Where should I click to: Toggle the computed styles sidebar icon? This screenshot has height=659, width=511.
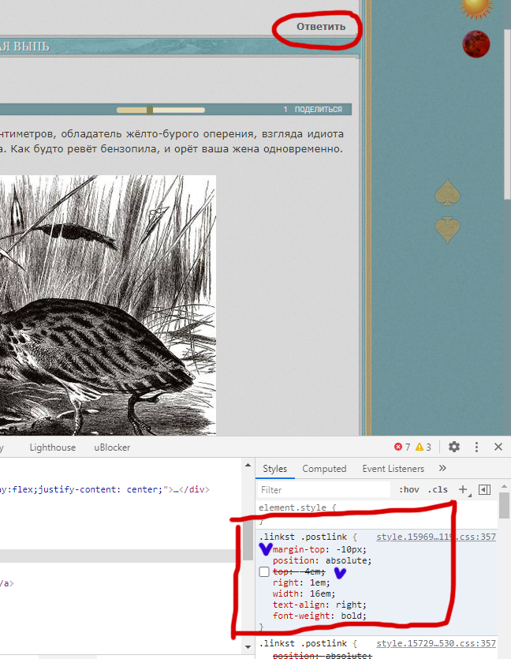coord(485,489)
